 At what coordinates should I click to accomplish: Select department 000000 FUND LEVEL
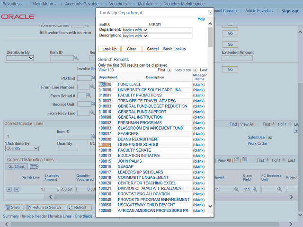pyautogui.click(x=105, y=84)
